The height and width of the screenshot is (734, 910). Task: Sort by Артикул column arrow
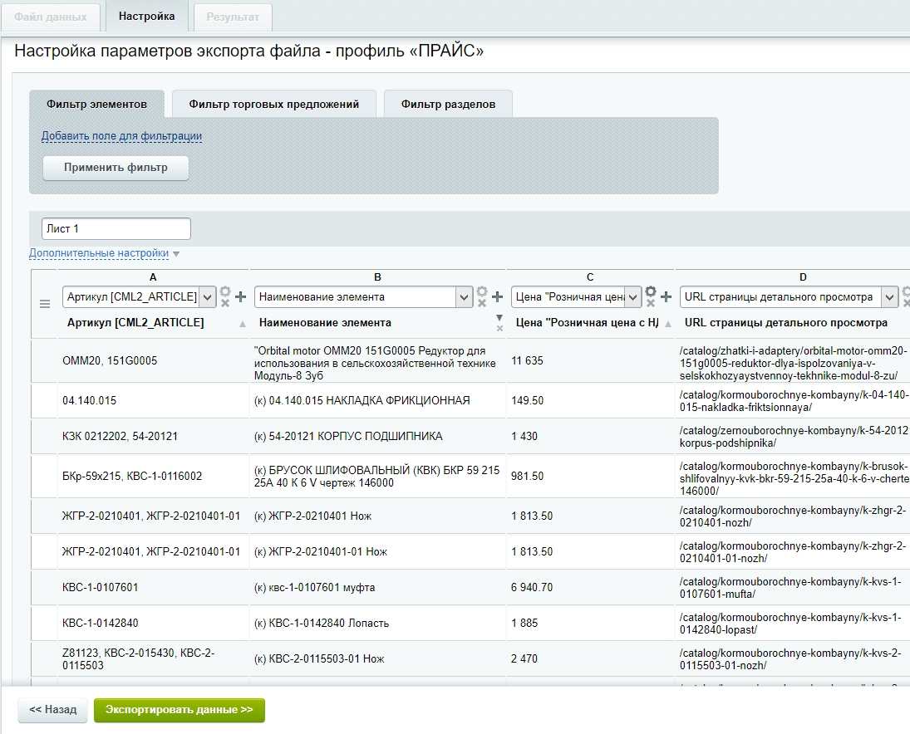(x=243, y=324)
